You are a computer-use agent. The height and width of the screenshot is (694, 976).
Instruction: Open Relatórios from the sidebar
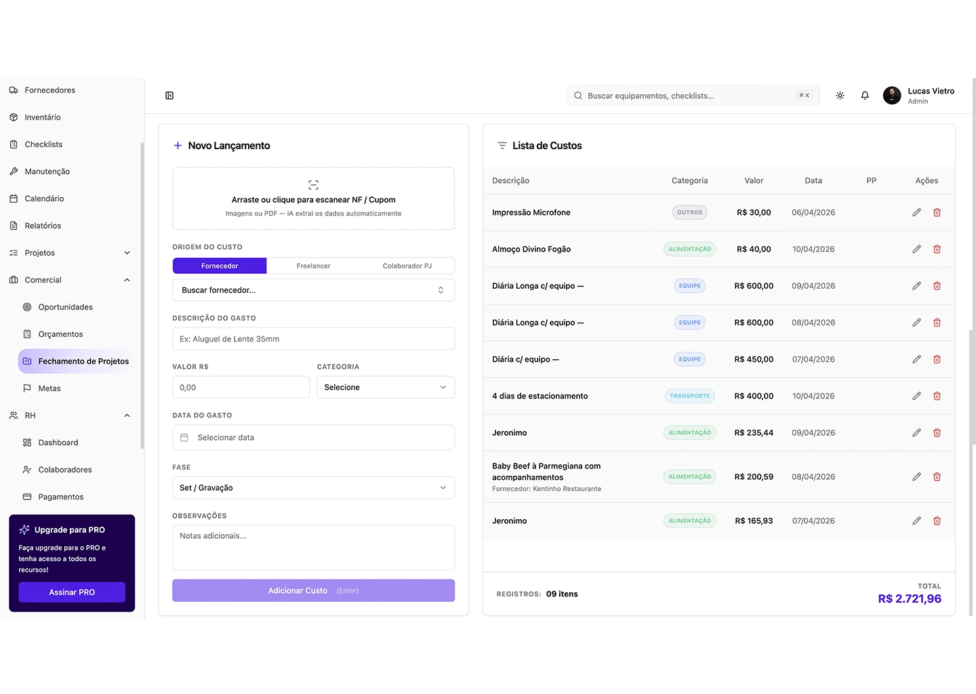[43, 226]
